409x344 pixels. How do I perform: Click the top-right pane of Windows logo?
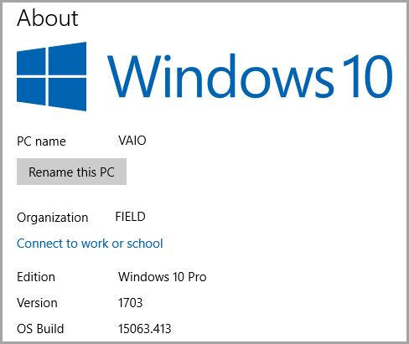click(67, 59)
